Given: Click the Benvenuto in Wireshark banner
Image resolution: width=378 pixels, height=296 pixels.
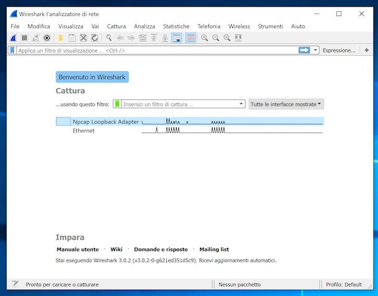Looking at the screenshot, I should coord(92,77).
